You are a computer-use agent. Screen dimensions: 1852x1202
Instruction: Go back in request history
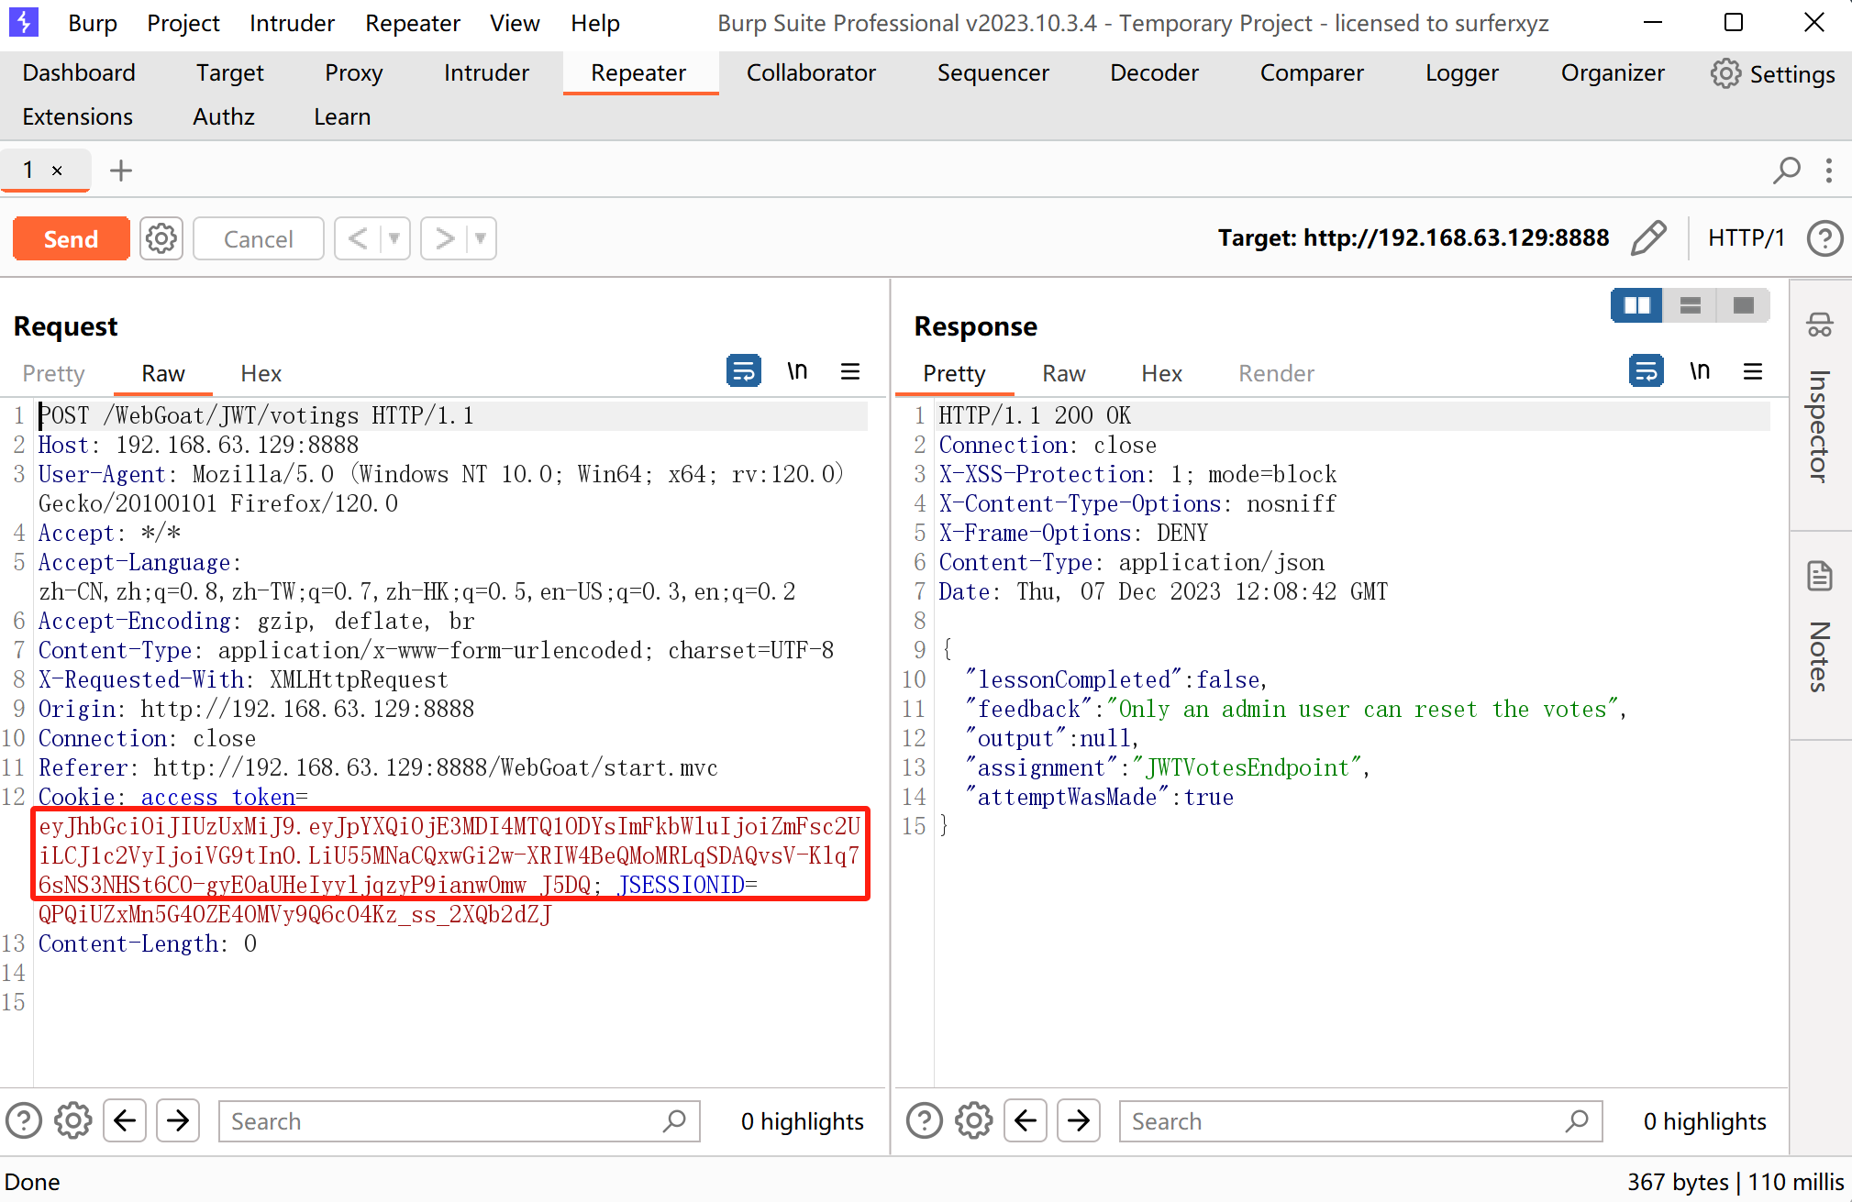359,238
